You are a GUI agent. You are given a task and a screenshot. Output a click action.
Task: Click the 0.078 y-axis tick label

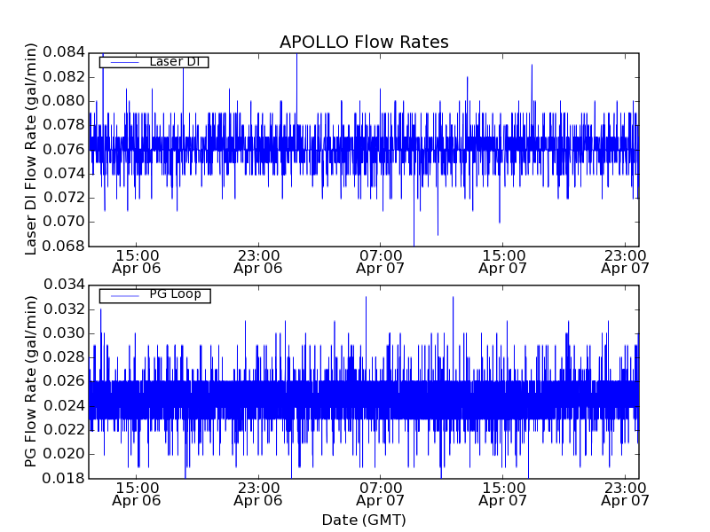point(64,125)
